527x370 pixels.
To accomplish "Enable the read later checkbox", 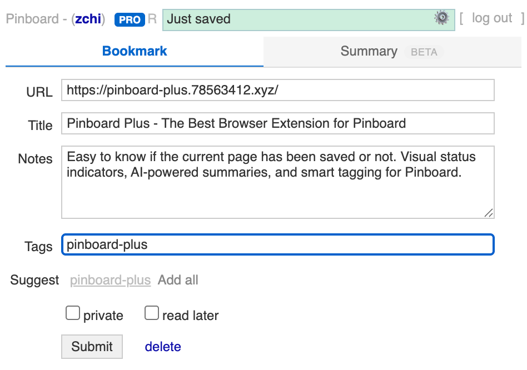I will coord(152,314).
